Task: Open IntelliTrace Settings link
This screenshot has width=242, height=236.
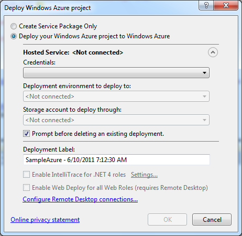Action: 144,175
